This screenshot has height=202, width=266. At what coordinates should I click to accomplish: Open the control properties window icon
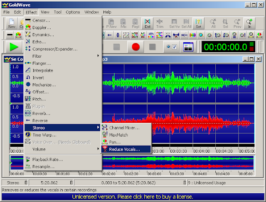189,47
